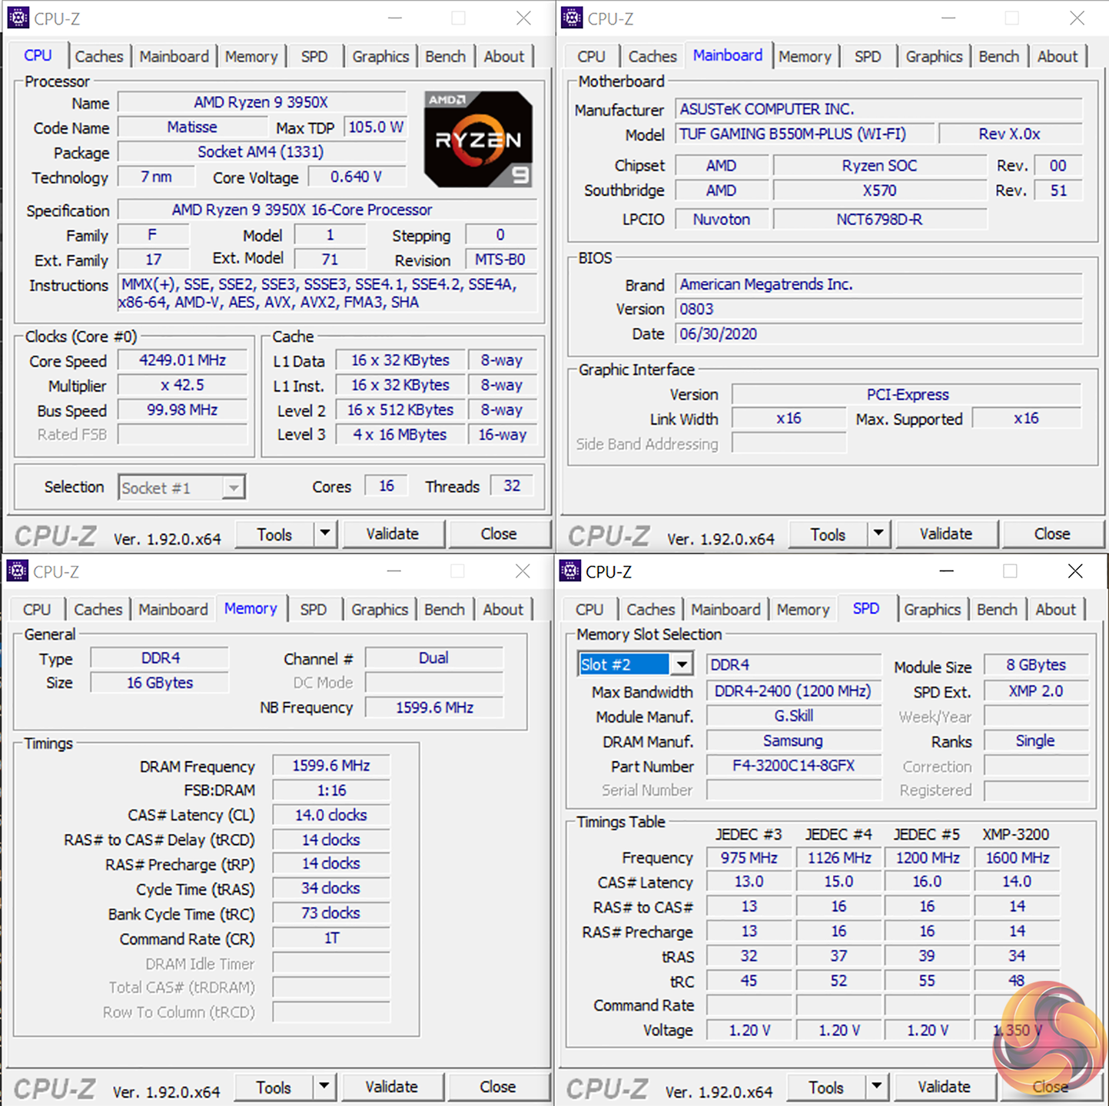This screenshot has height=1106, width=1109.
Task: Click Level 3 cache 4 x 16 MBytes
Action: 400,435
